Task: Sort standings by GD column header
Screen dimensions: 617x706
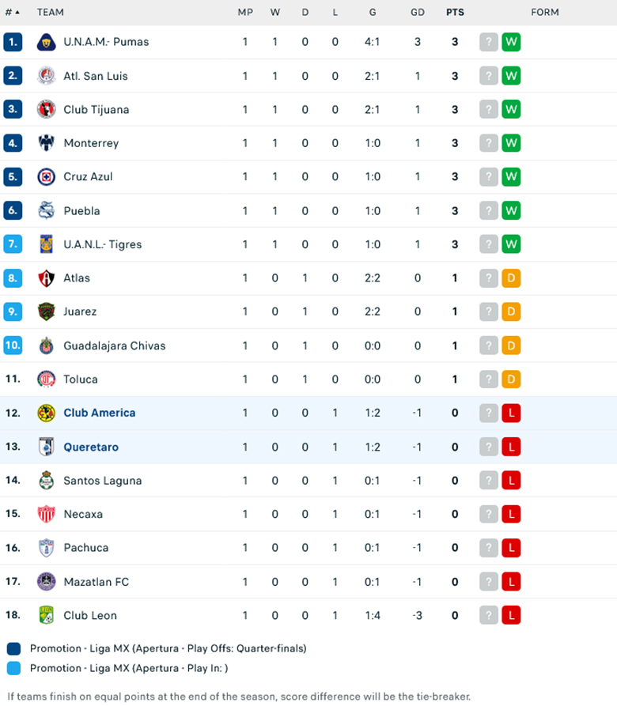Action: (418, 12)
